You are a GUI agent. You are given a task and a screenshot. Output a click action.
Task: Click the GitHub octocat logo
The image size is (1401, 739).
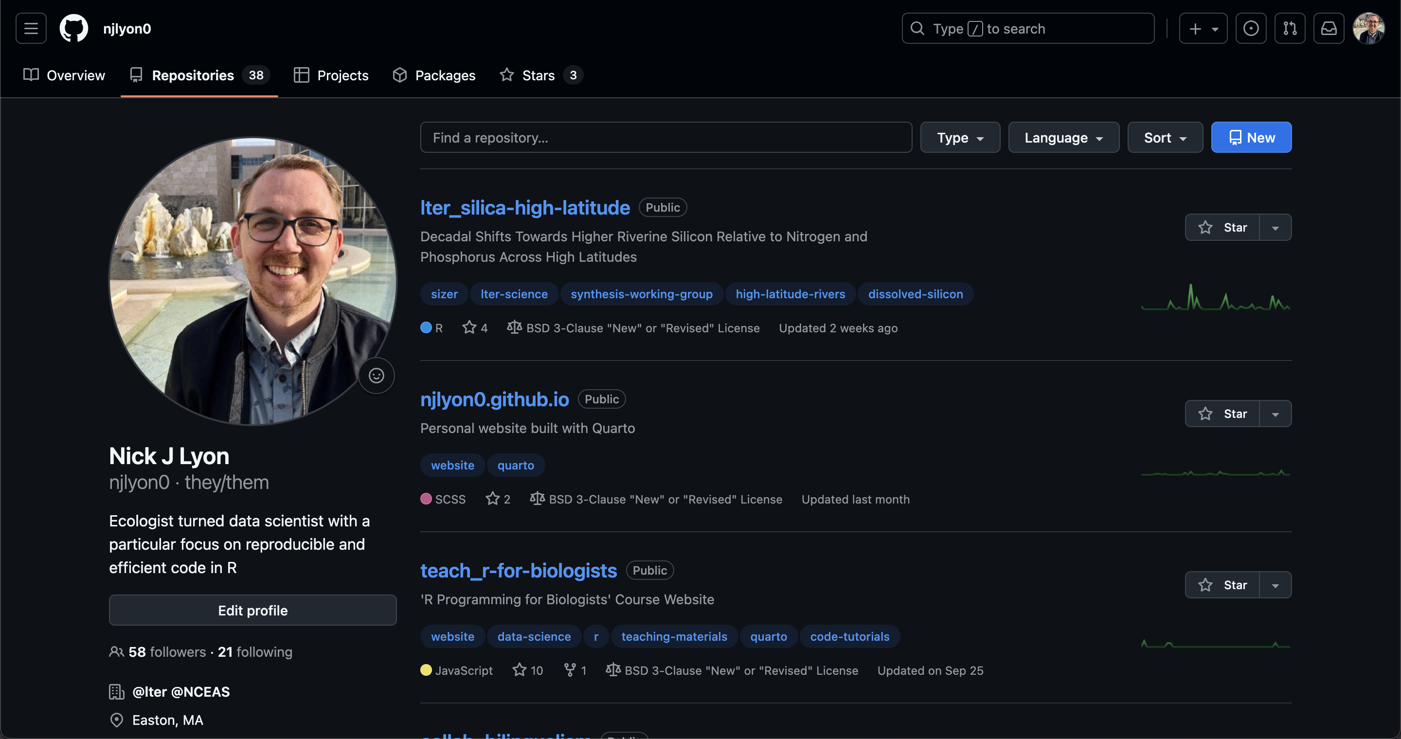coord(74,28)
